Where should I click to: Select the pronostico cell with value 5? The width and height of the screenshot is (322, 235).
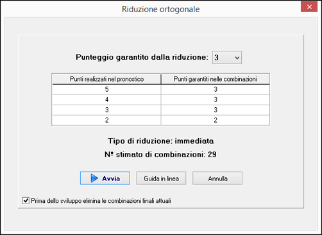coord(106,89)
